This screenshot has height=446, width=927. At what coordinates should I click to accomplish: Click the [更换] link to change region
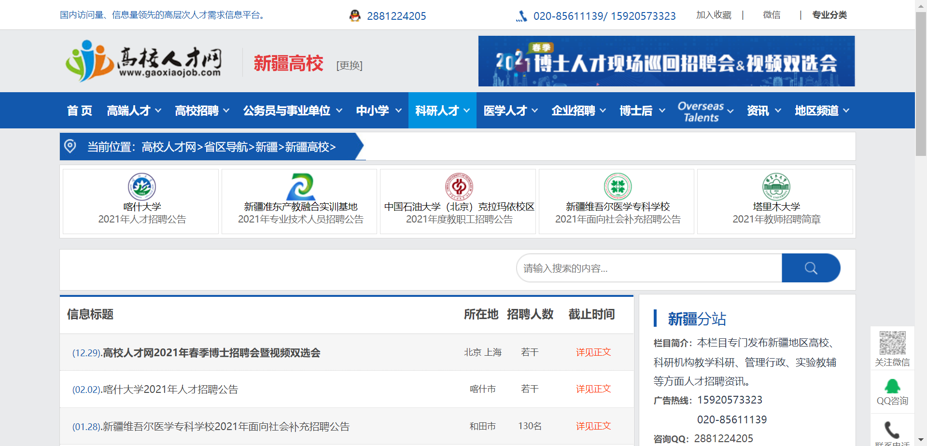tap(349, 66)
